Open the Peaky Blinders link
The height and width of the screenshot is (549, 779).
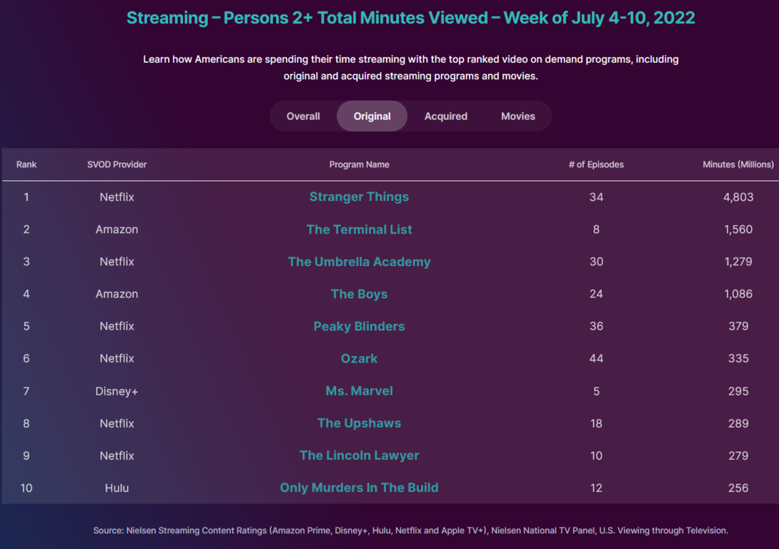359,326
